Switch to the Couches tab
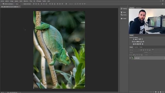165x93 pixels. [136, 47]
